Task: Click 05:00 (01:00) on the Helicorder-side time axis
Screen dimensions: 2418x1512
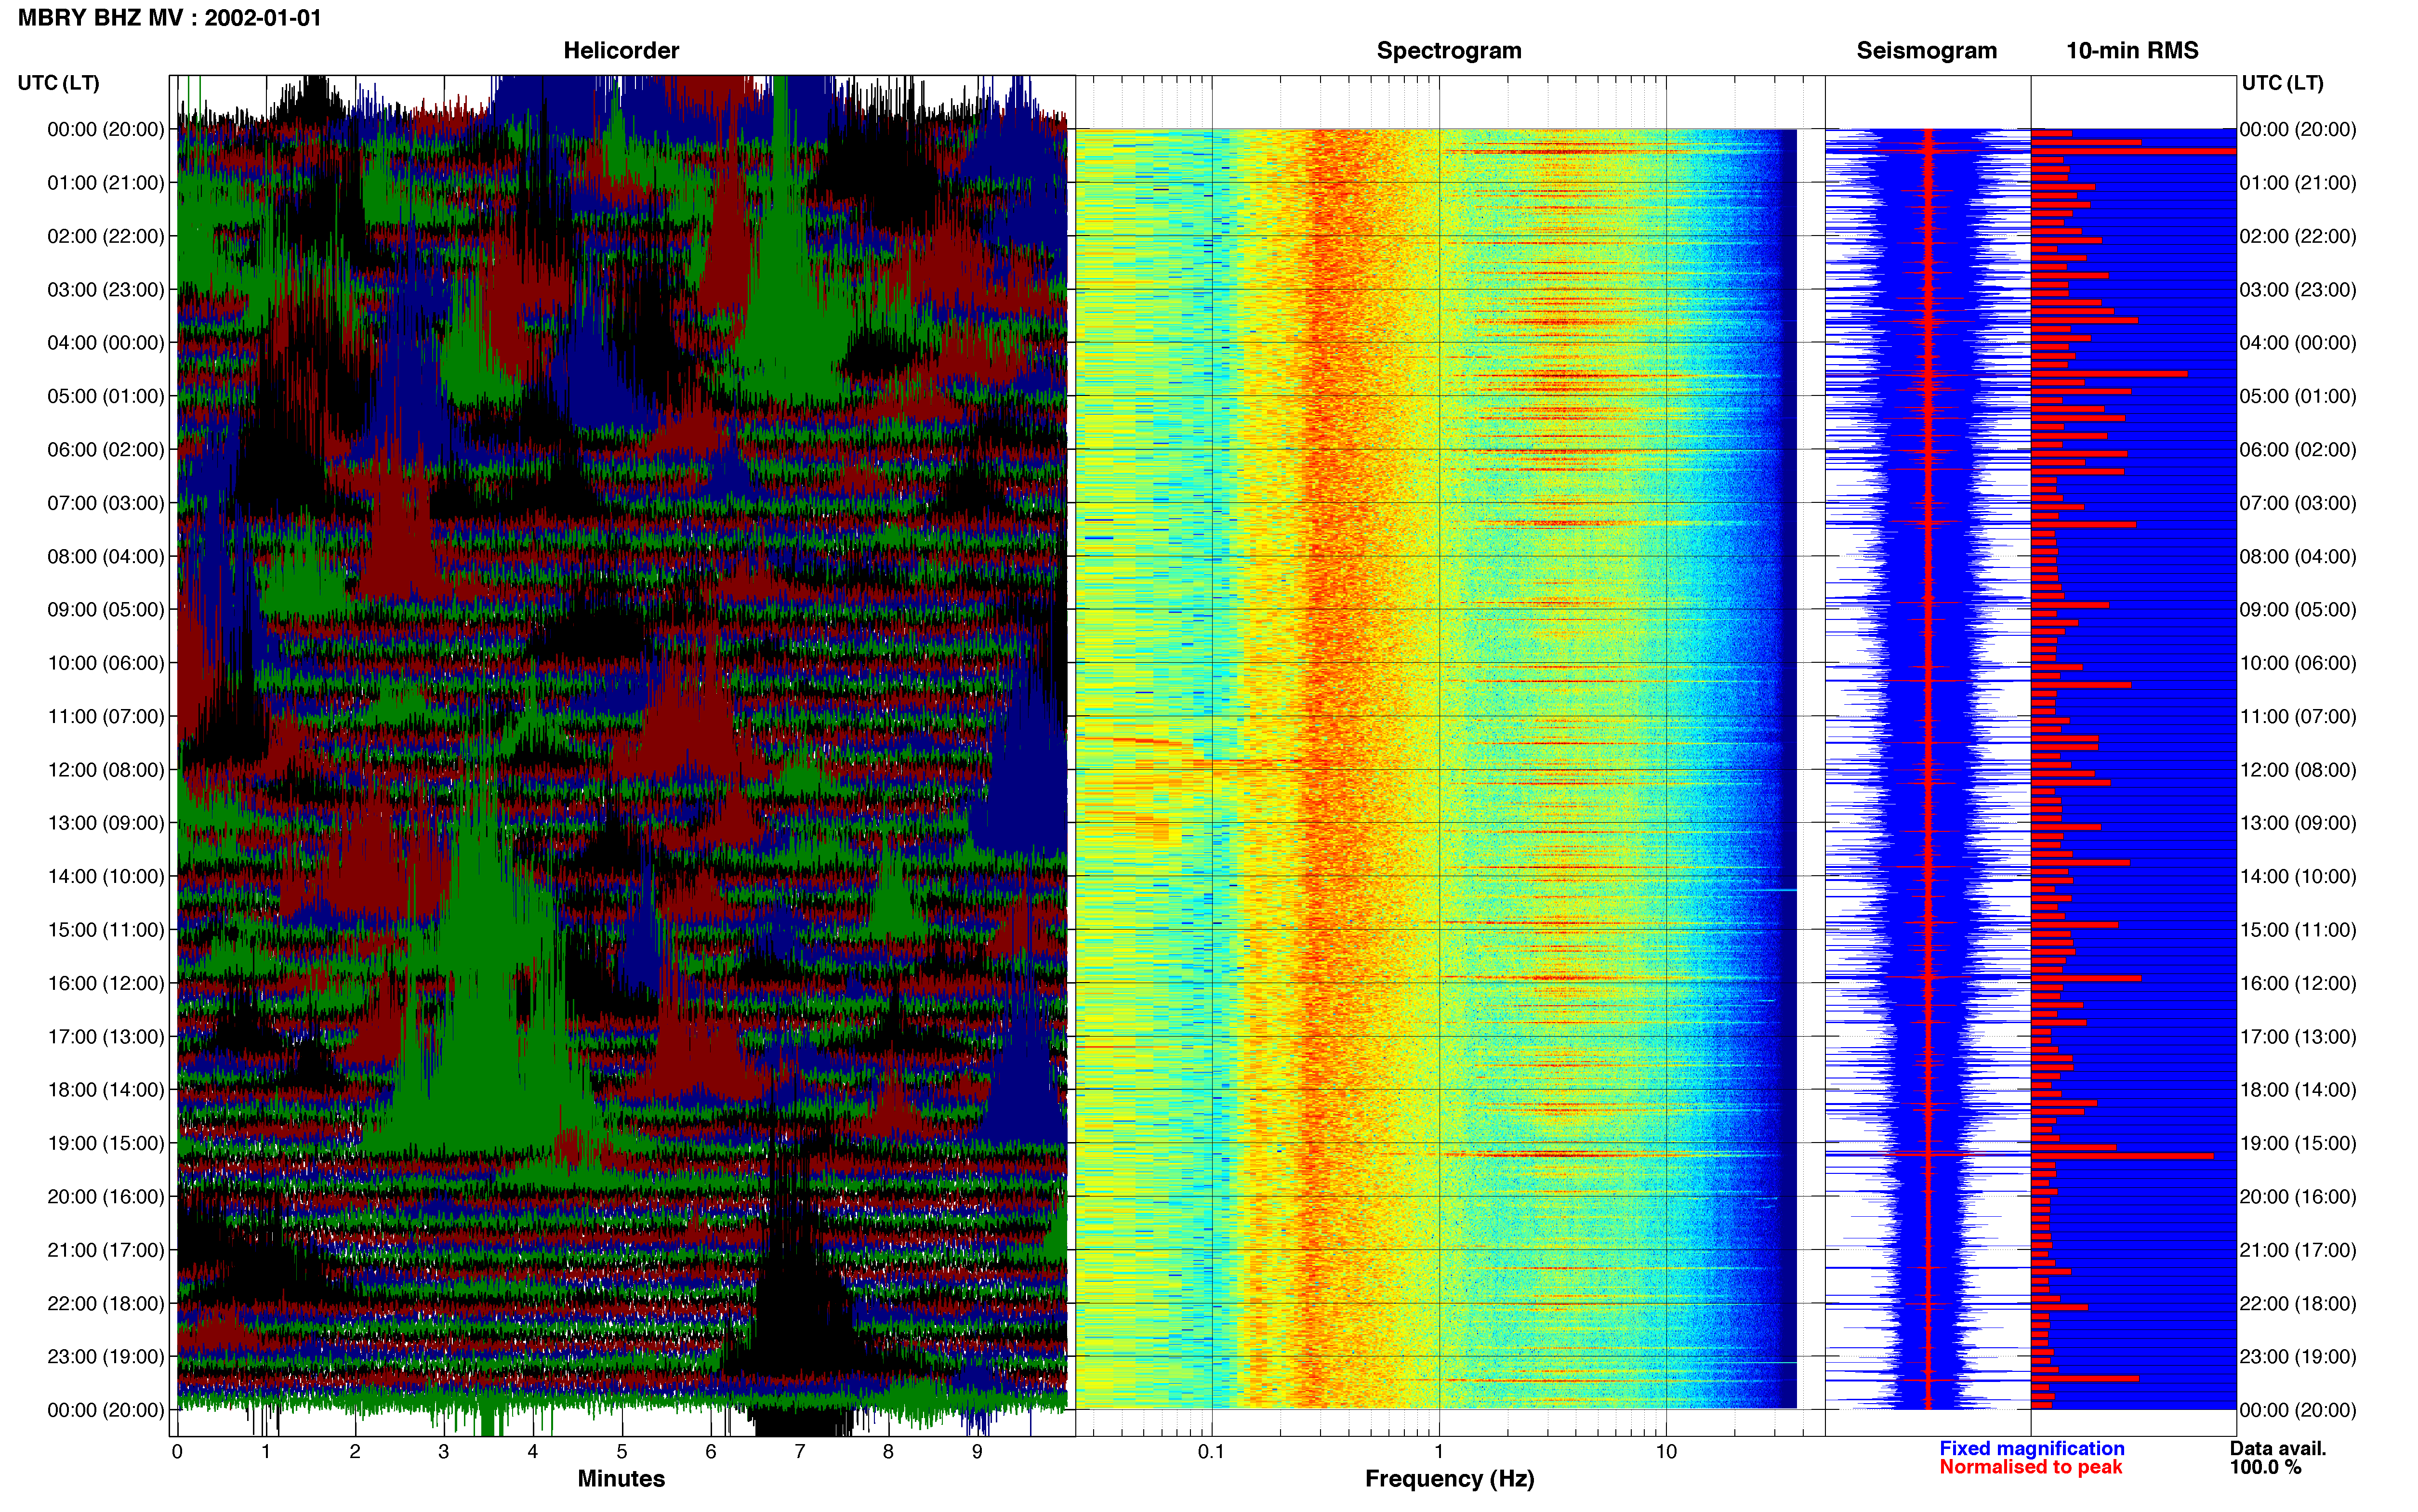Action: click(x=106, y=396)
